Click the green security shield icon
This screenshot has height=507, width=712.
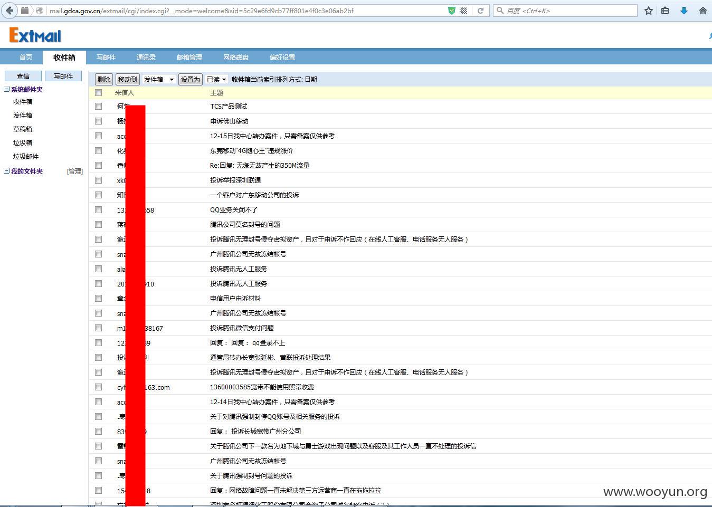click(x=451, y=11)
